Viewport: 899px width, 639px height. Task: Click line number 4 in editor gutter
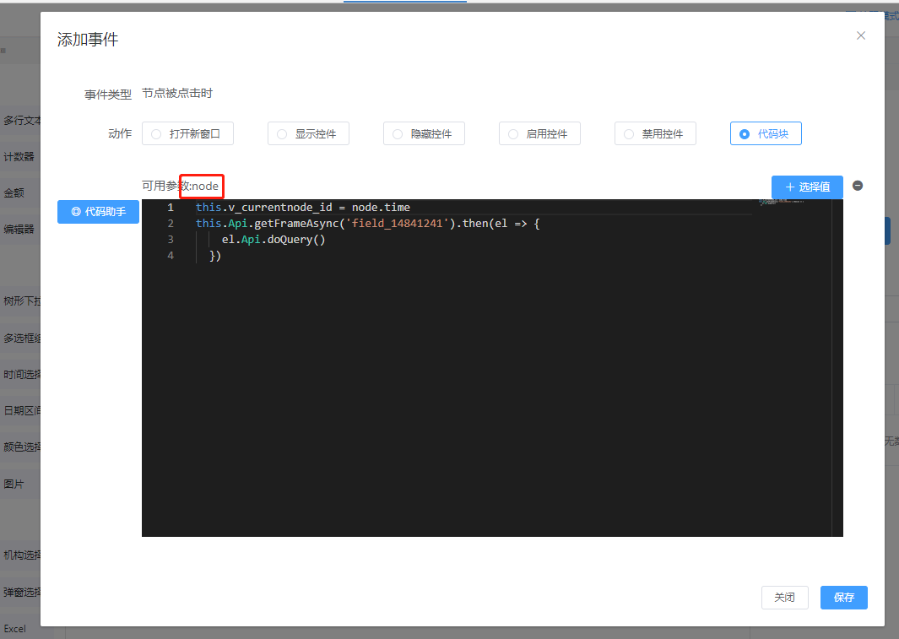[x=171, y=256]
